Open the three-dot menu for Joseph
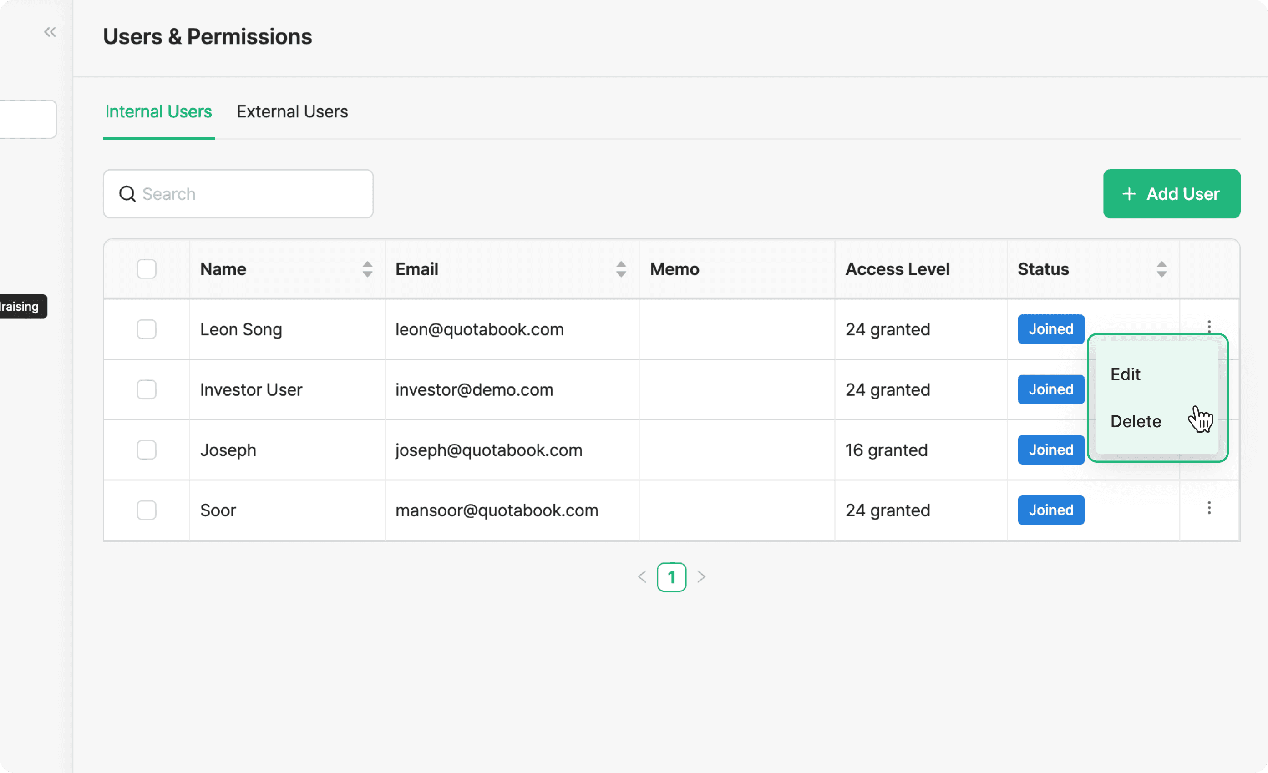Screen dimensions: 1268x773 (1209, 450)
